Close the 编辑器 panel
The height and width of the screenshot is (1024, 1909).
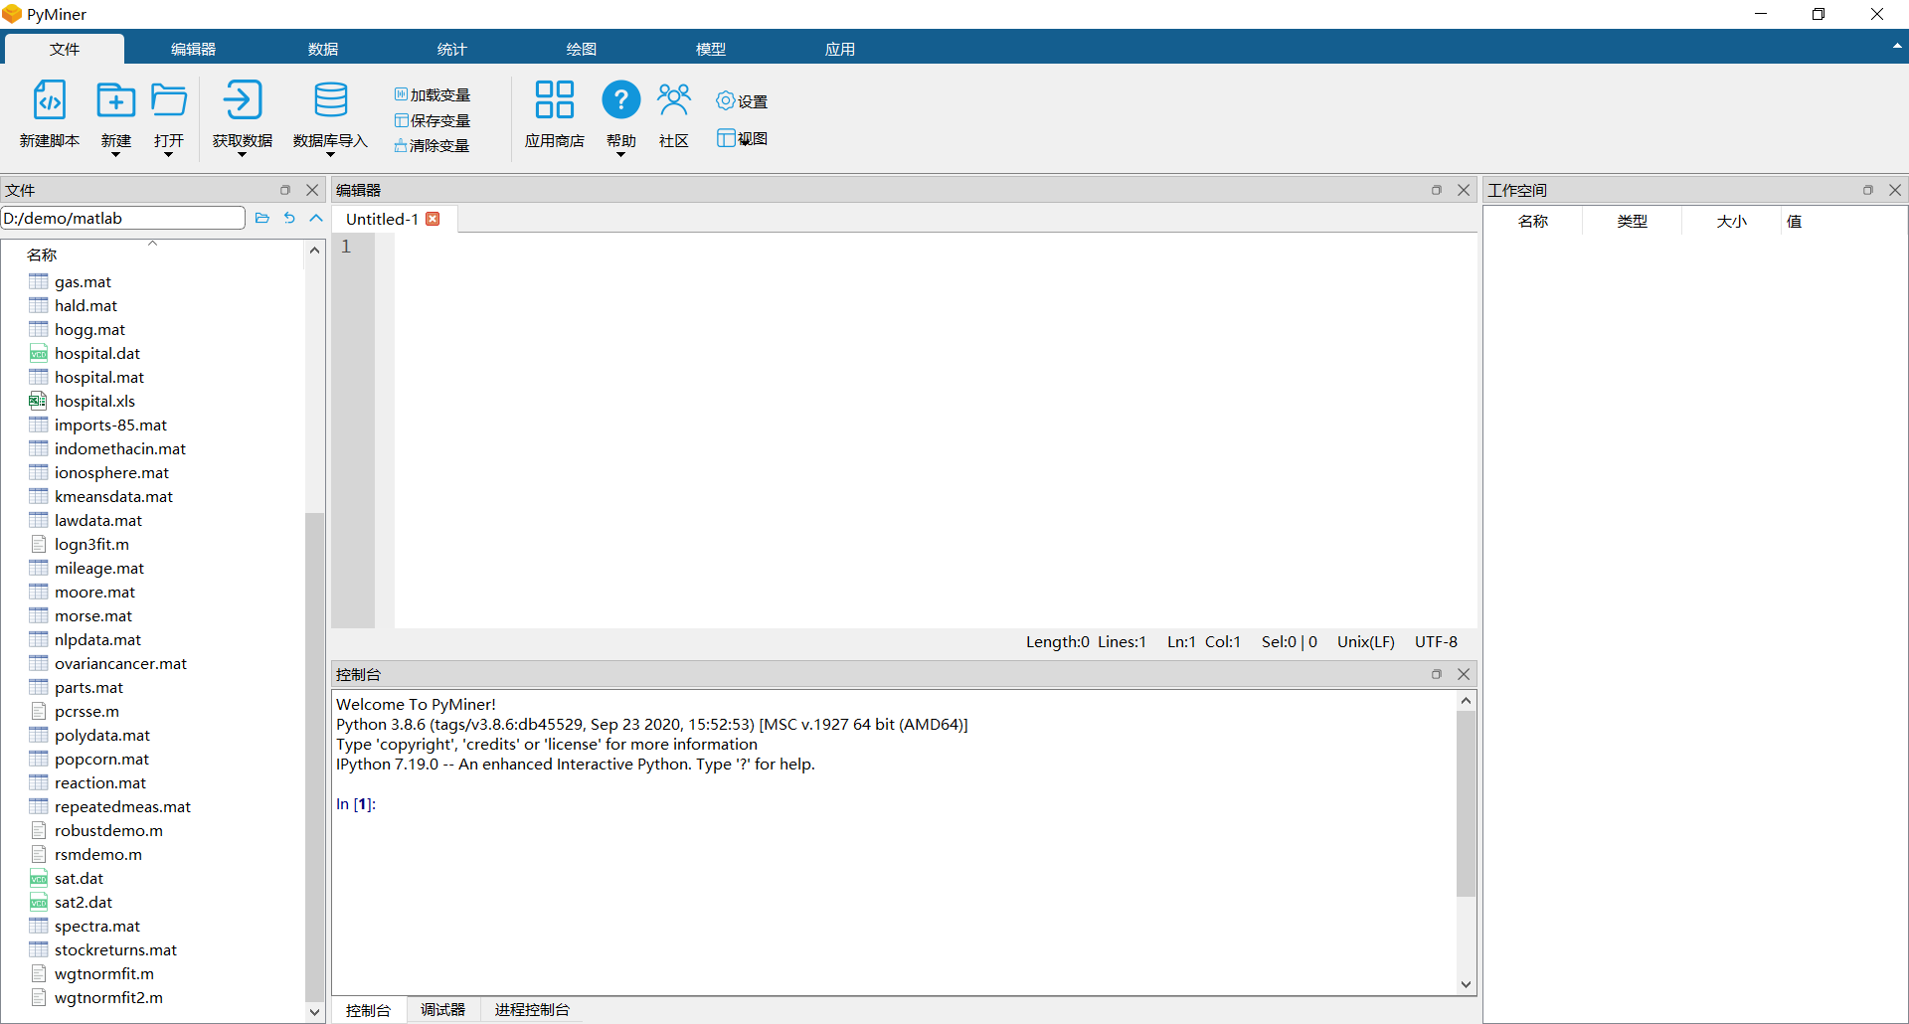(1464, 190)
